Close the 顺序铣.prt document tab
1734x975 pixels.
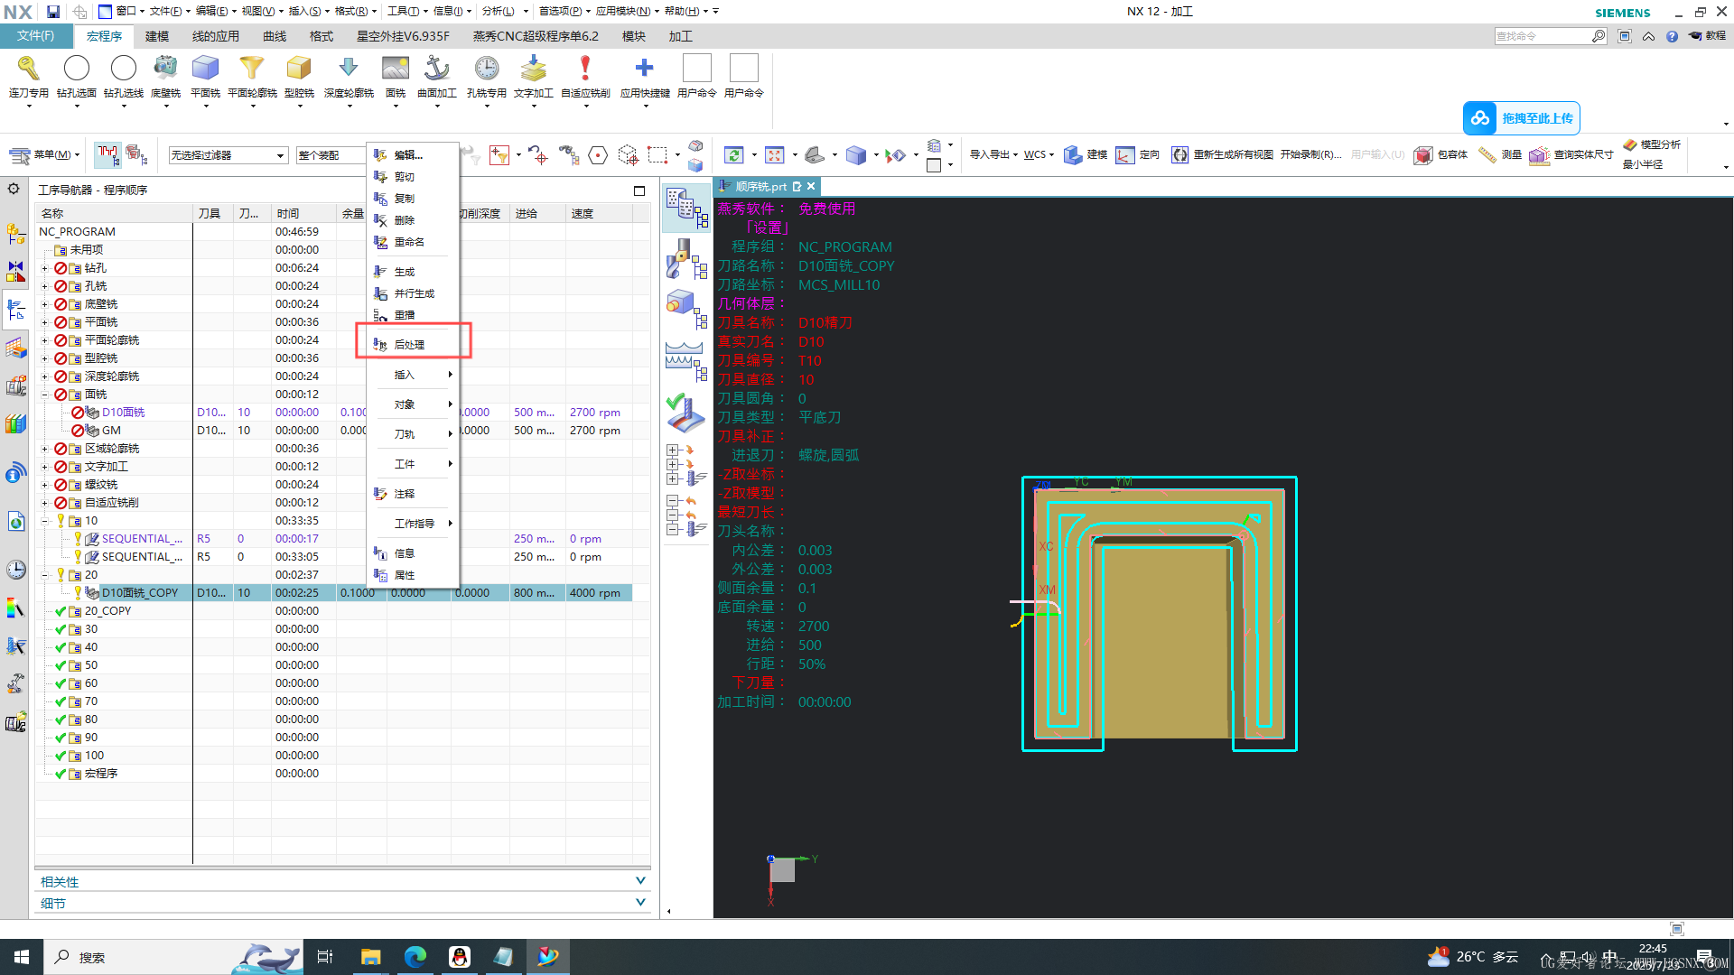[x=811, y=187]
